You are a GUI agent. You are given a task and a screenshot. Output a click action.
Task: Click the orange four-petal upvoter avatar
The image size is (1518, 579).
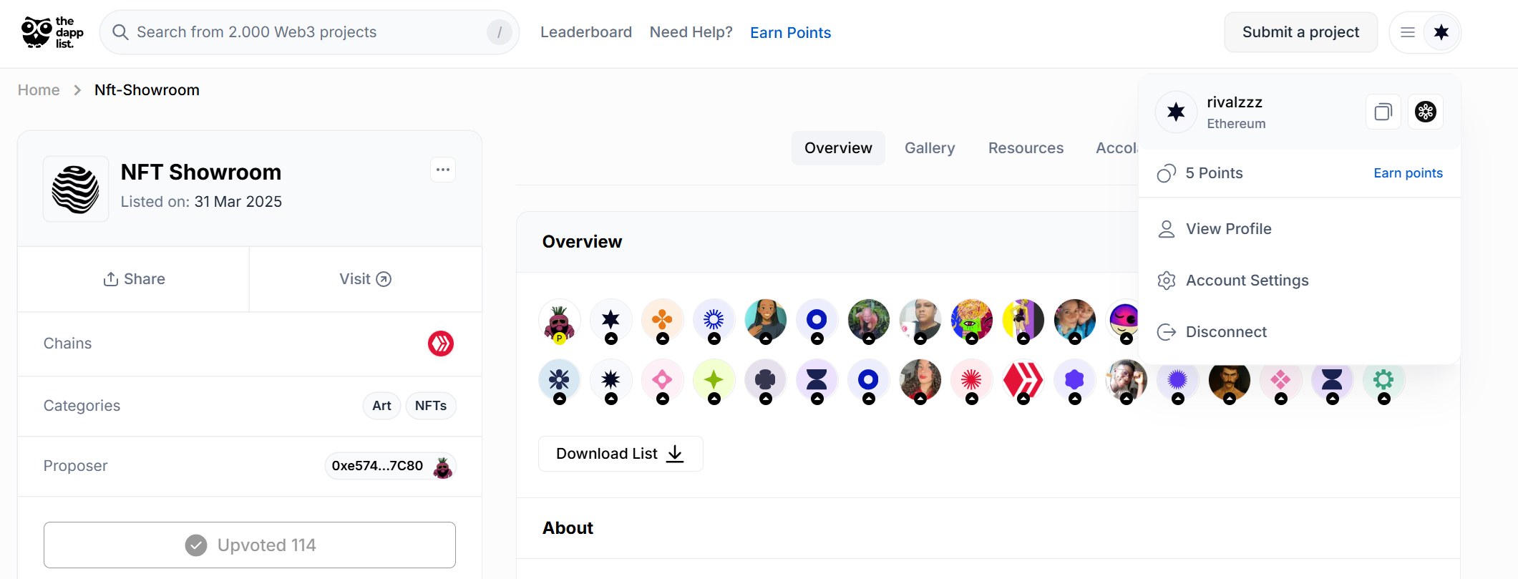point(663,320)
